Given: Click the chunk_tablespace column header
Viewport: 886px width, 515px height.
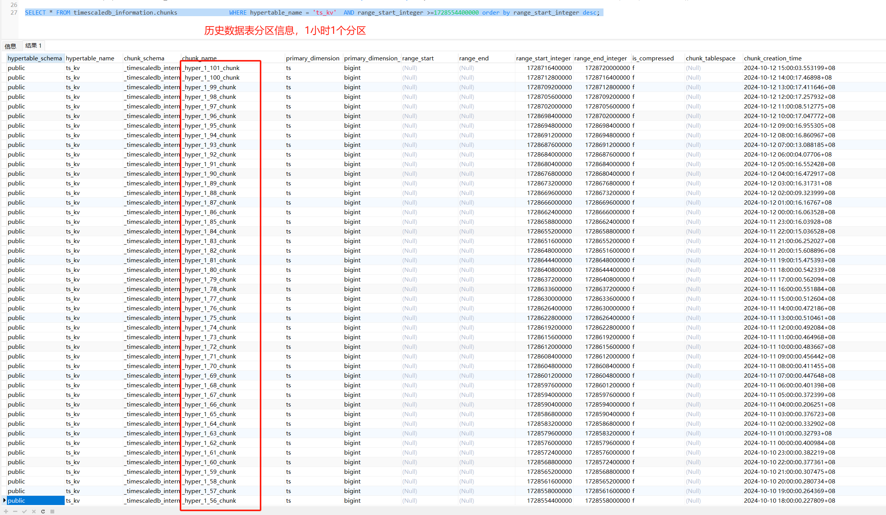Looking at the screenshot, I should coord(710,58).
